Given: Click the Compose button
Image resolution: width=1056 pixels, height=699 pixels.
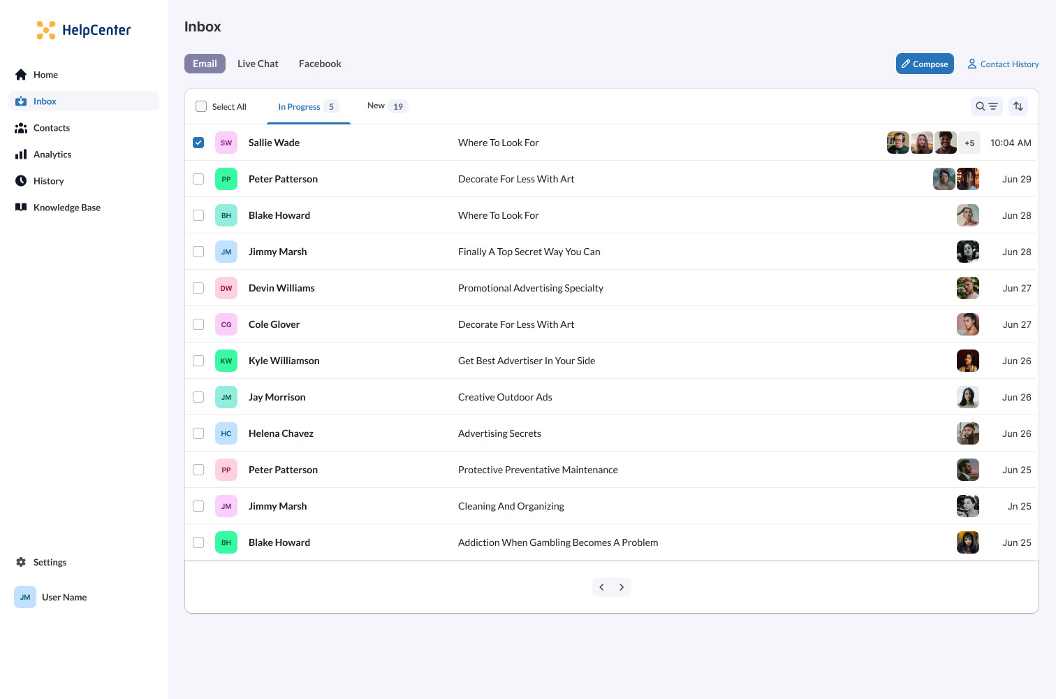Looking at the screenshot, I should 925,64.
